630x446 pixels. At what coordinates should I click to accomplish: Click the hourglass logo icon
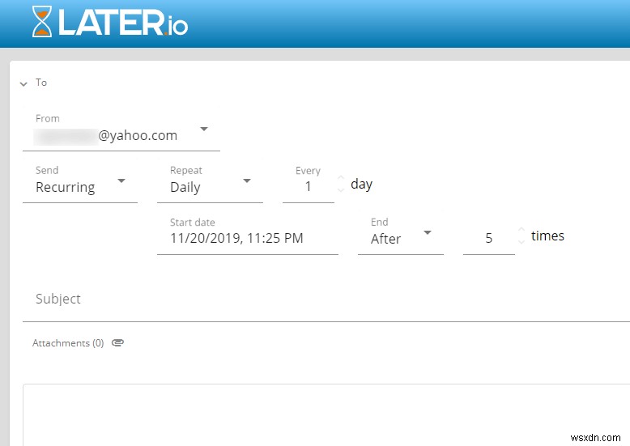(x=41, y=22)
